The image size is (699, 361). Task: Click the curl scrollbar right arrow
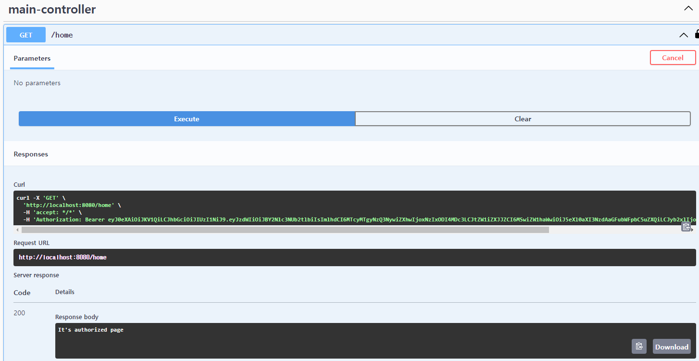[692, 230]
